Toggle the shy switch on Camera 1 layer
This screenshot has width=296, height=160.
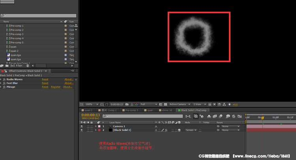coord(156,126)
